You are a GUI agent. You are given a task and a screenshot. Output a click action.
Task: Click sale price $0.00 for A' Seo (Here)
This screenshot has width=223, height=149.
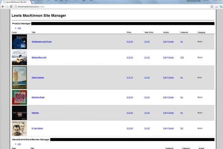[x=147, y=128]
